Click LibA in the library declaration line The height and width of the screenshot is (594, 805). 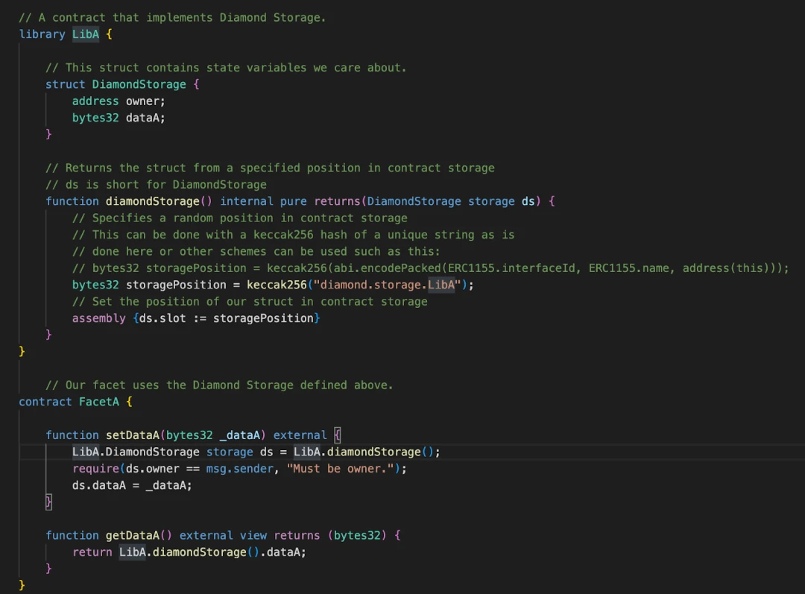click(85, 34)
